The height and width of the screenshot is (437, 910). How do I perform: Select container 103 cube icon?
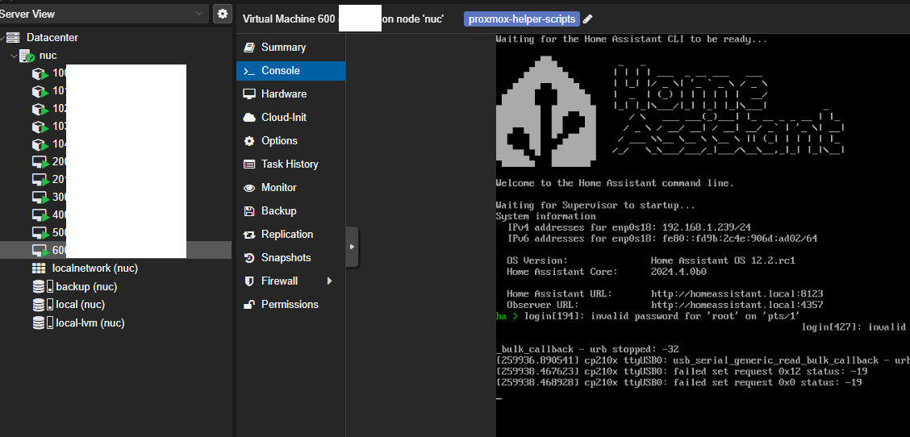40,127
